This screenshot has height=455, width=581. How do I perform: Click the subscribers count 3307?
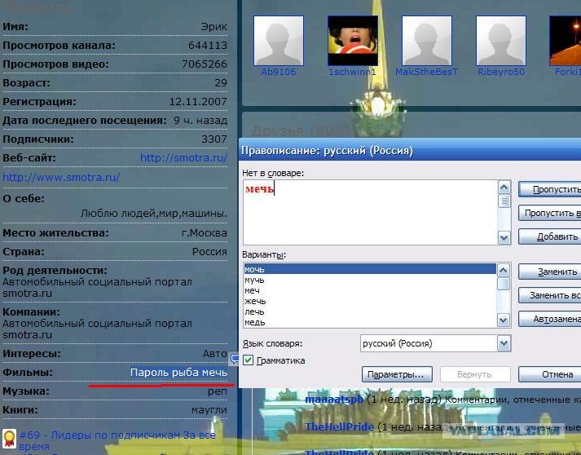click(x=214, y=139)
